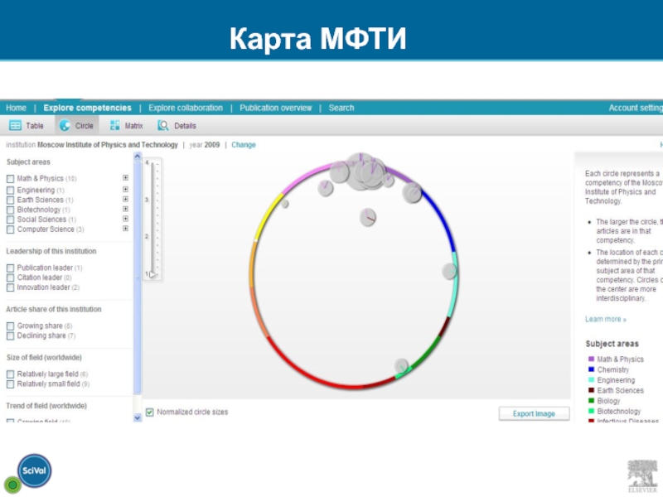Click the Change institution link

[244, 144]
